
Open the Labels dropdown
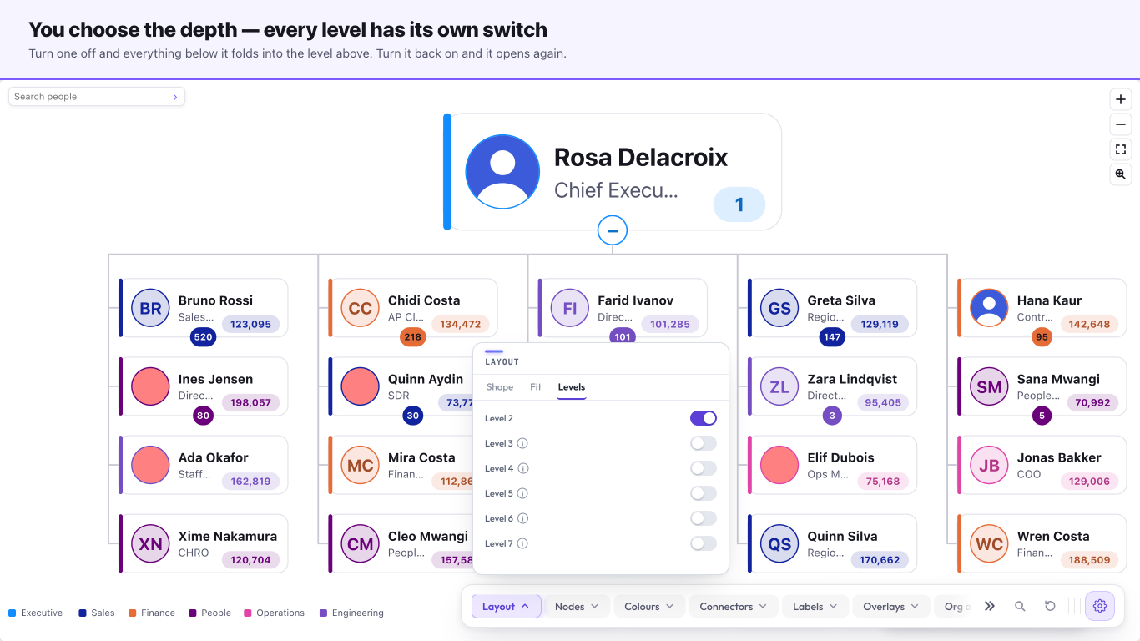point(815,607)
